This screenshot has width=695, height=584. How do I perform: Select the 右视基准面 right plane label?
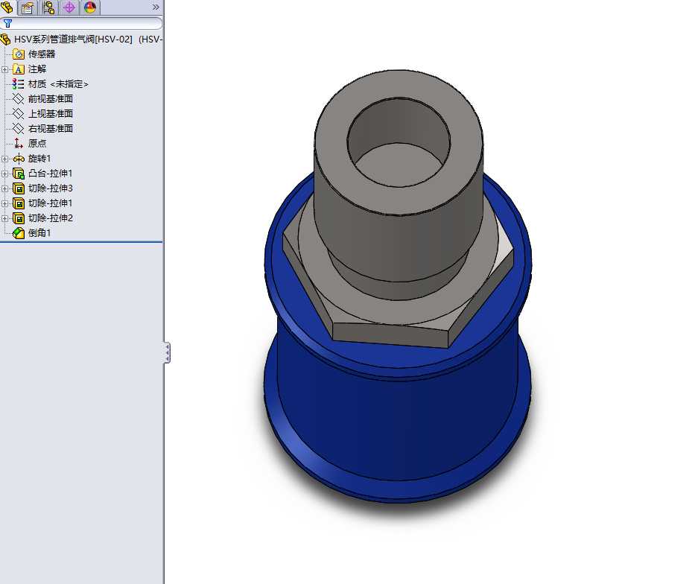click(x=51, y=129)
